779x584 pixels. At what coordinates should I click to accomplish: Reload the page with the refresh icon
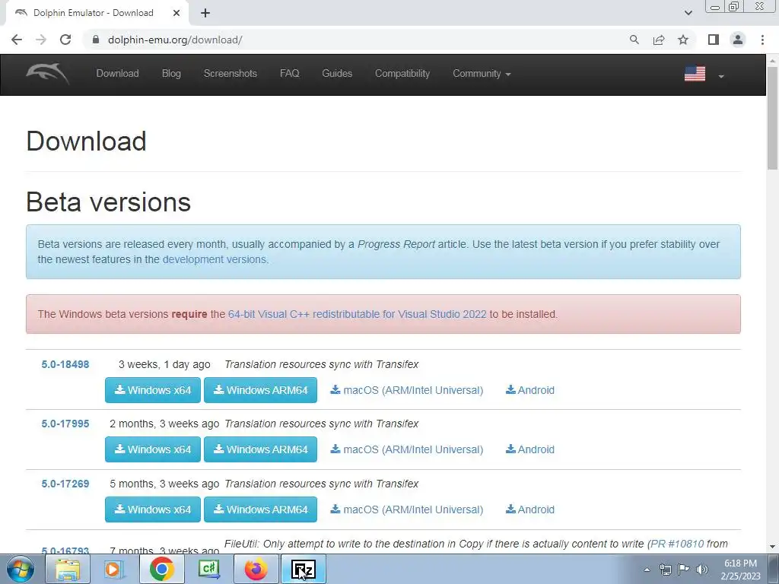(65, 40)
